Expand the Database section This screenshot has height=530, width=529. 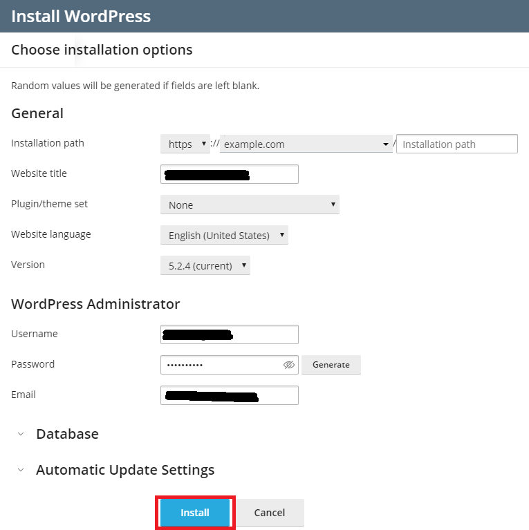pos(67,434)
